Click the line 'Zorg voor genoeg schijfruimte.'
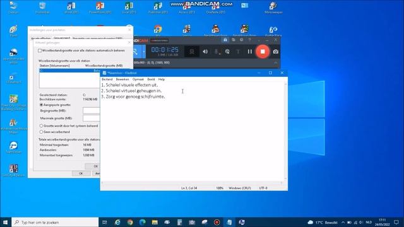 [x=133, y=96]
